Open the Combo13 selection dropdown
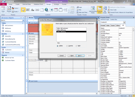This screenshot has width=135, height=97. click(x=124, y=22)
